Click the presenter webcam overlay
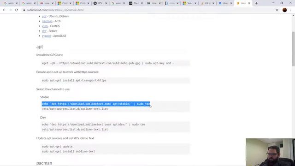295x166 pixels. pyautogui.click(x=271, y=152)
